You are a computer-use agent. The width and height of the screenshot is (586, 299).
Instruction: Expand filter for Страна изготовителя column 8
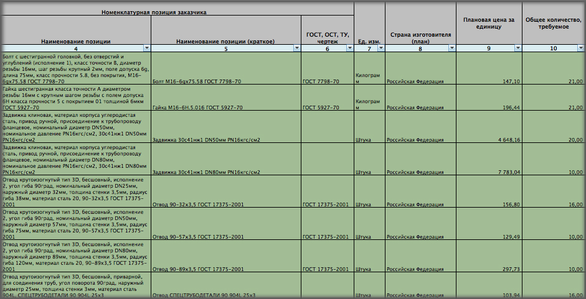[451, 48]
